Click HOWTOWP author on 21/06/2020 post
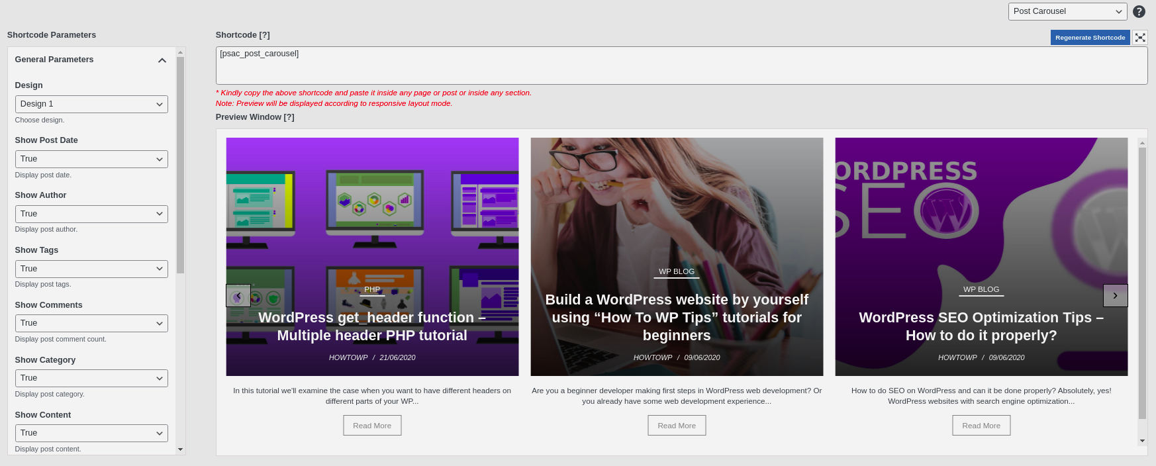The image size is (1156, 466). click(348, 357)
